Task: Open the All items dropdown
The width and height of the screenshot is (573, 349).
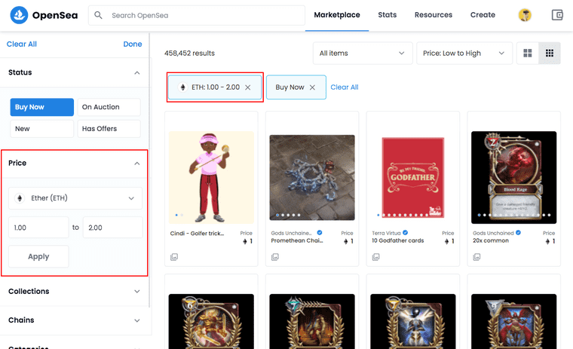Action: 363,54
